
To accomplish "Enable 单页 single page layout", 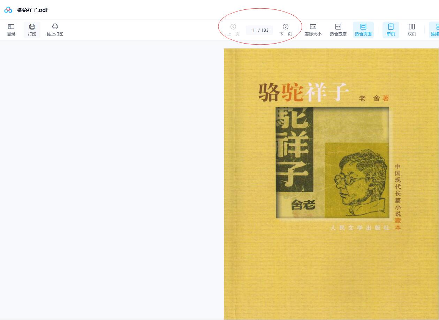I will [x=391, y=30].
